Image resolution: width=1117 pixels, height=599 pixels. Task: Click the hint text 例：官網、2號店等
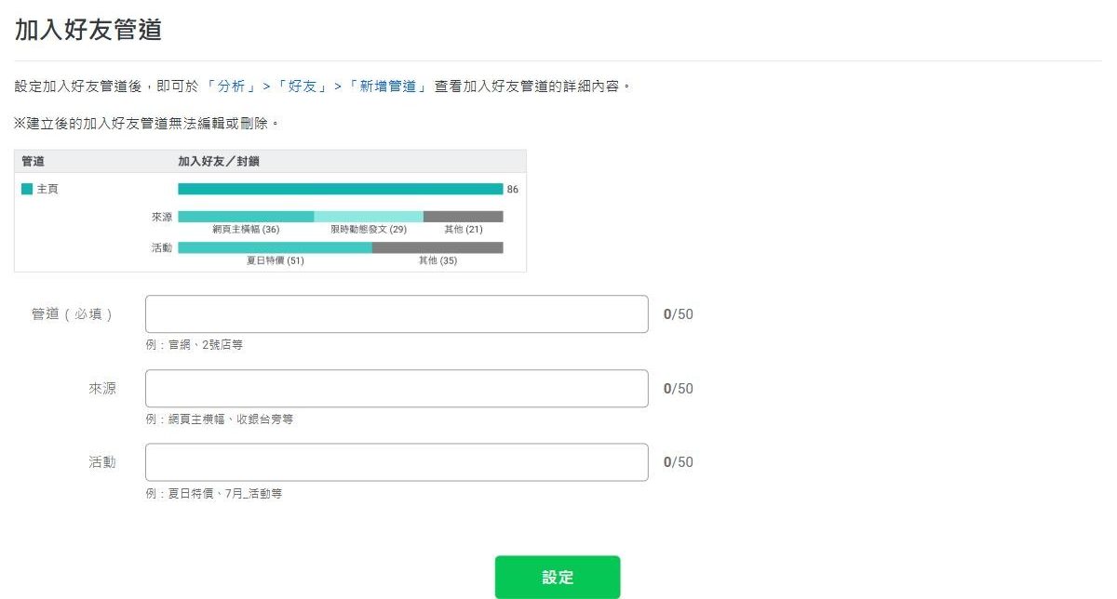click(x=195, y=345)
